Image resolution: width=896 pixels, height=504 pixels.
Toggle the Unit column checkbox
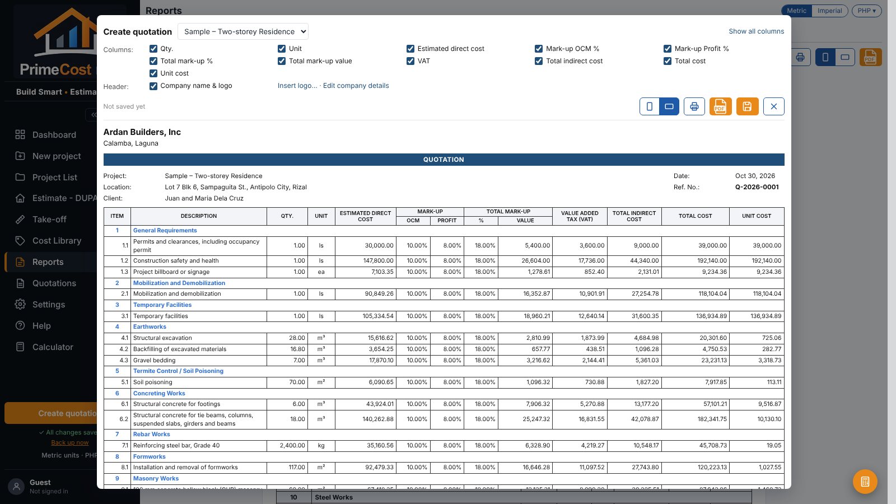pos(282,49)
